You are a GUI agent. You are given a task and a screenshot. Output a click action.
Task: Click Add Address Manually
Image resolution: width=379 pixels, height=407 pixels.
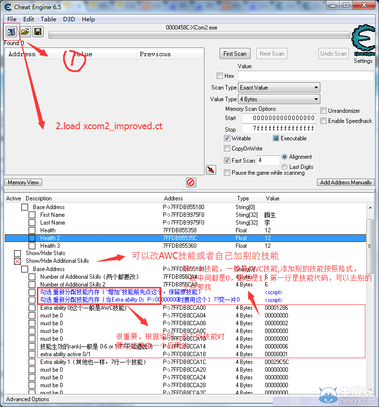346,182
